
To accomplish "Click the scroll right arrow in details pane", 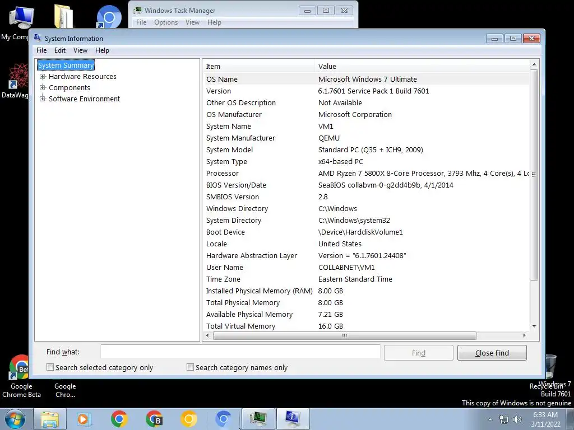I will click(524, 335).
